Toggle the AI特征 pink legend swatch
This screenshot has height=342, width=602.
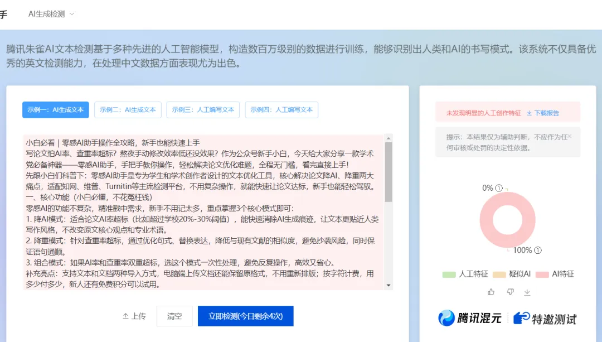point(542,274)
